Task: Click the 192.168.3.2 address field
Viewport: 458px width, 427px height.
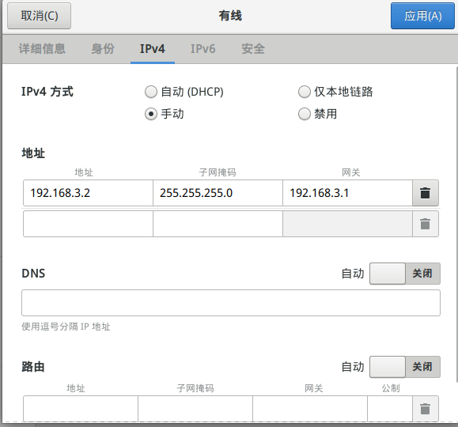Action: coord(89,193)
